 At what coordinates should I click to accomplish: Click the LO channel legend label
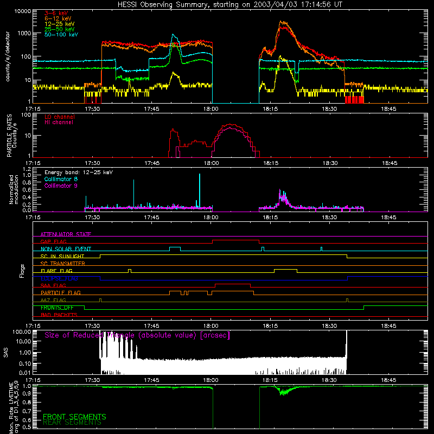60,117
